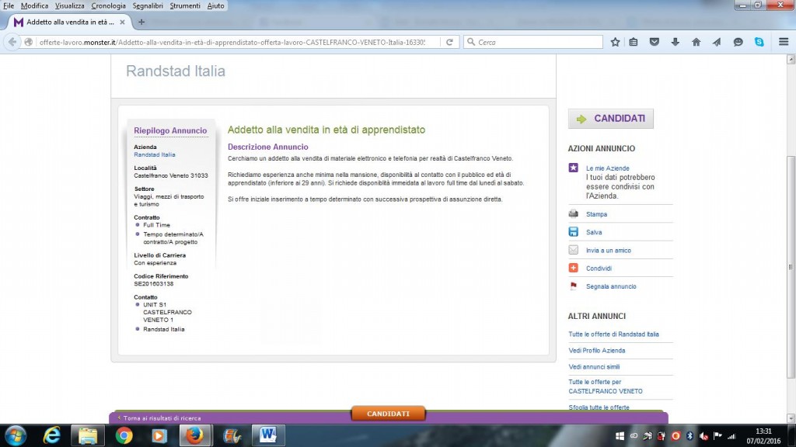The image size is (796, 447).
Task: Open the Aiuto menu
Action: coord(215,5)
